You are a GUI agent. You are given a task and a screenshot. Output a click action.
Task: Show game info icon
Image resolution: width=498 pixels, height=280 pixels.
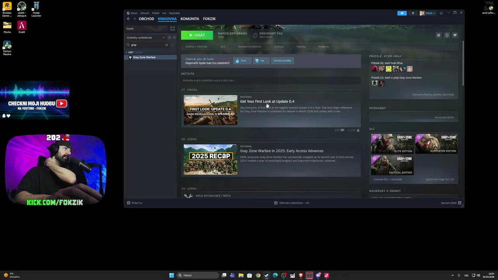pyautogui.click(x=447, y=35)
